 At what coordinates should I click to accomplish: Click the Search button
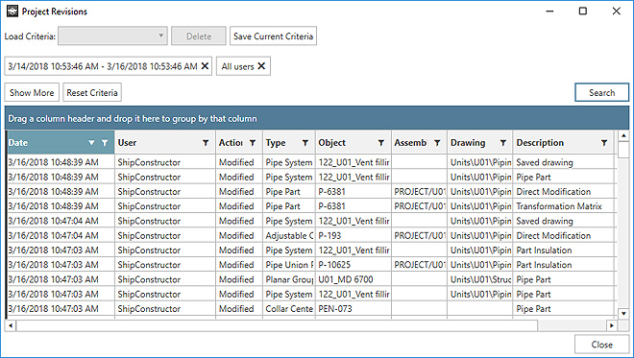pos(601,92)
